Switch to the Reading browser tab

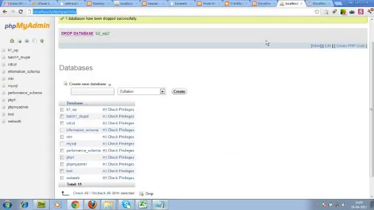tap(98, 3)
